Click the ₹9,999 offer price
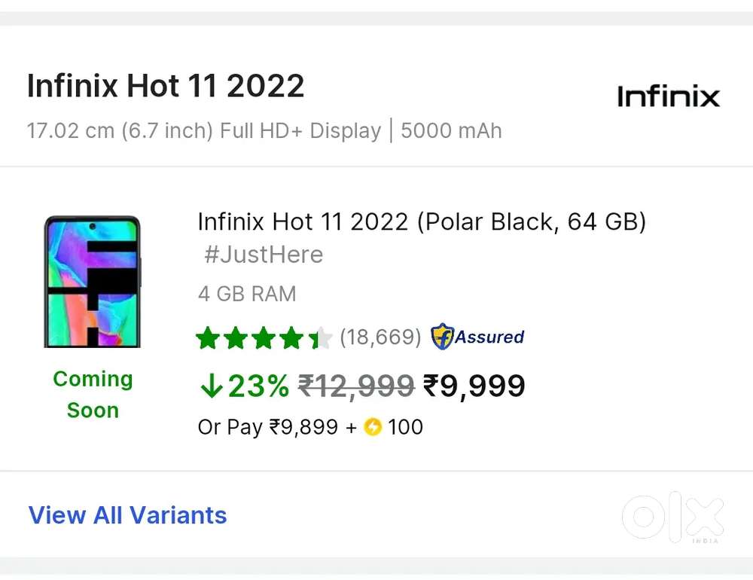Screen dimensions: 753x580 coord(474,386)
